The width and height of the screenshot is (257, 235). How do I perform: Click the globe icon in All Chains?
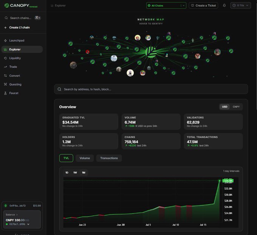[x=149, y=6]
